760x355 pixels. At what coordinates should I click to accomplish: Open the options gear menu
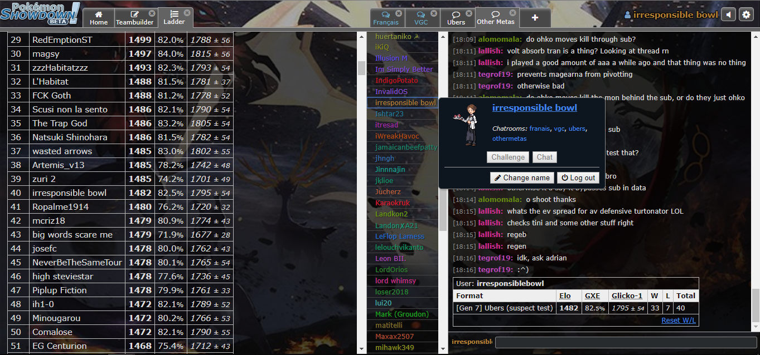pos(746,15)
